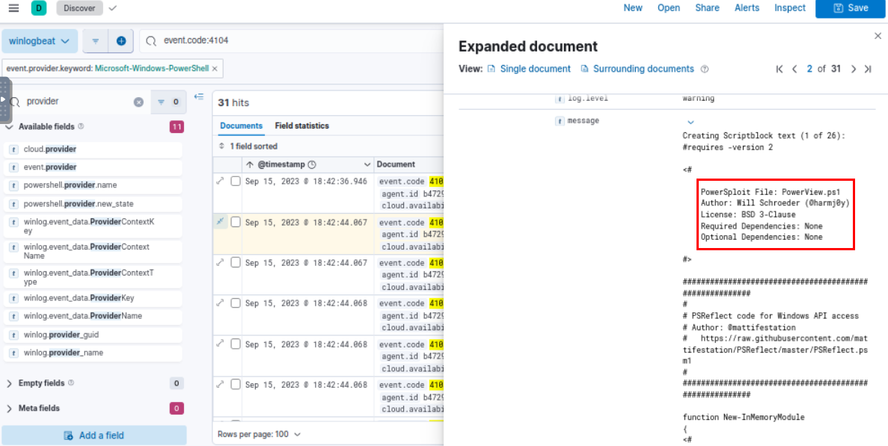Go to the previous document
The width and height of the screenshot is (888, 446).
click(x=794, y=69)
